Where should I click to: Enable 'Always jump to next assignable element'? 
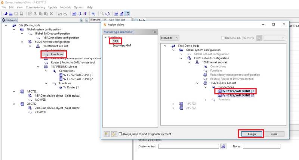[x=119, y=134]
